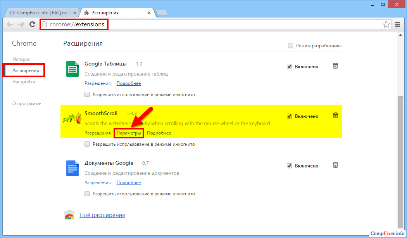Open Разрешения for SmoothScroll

tap(98, 133)
